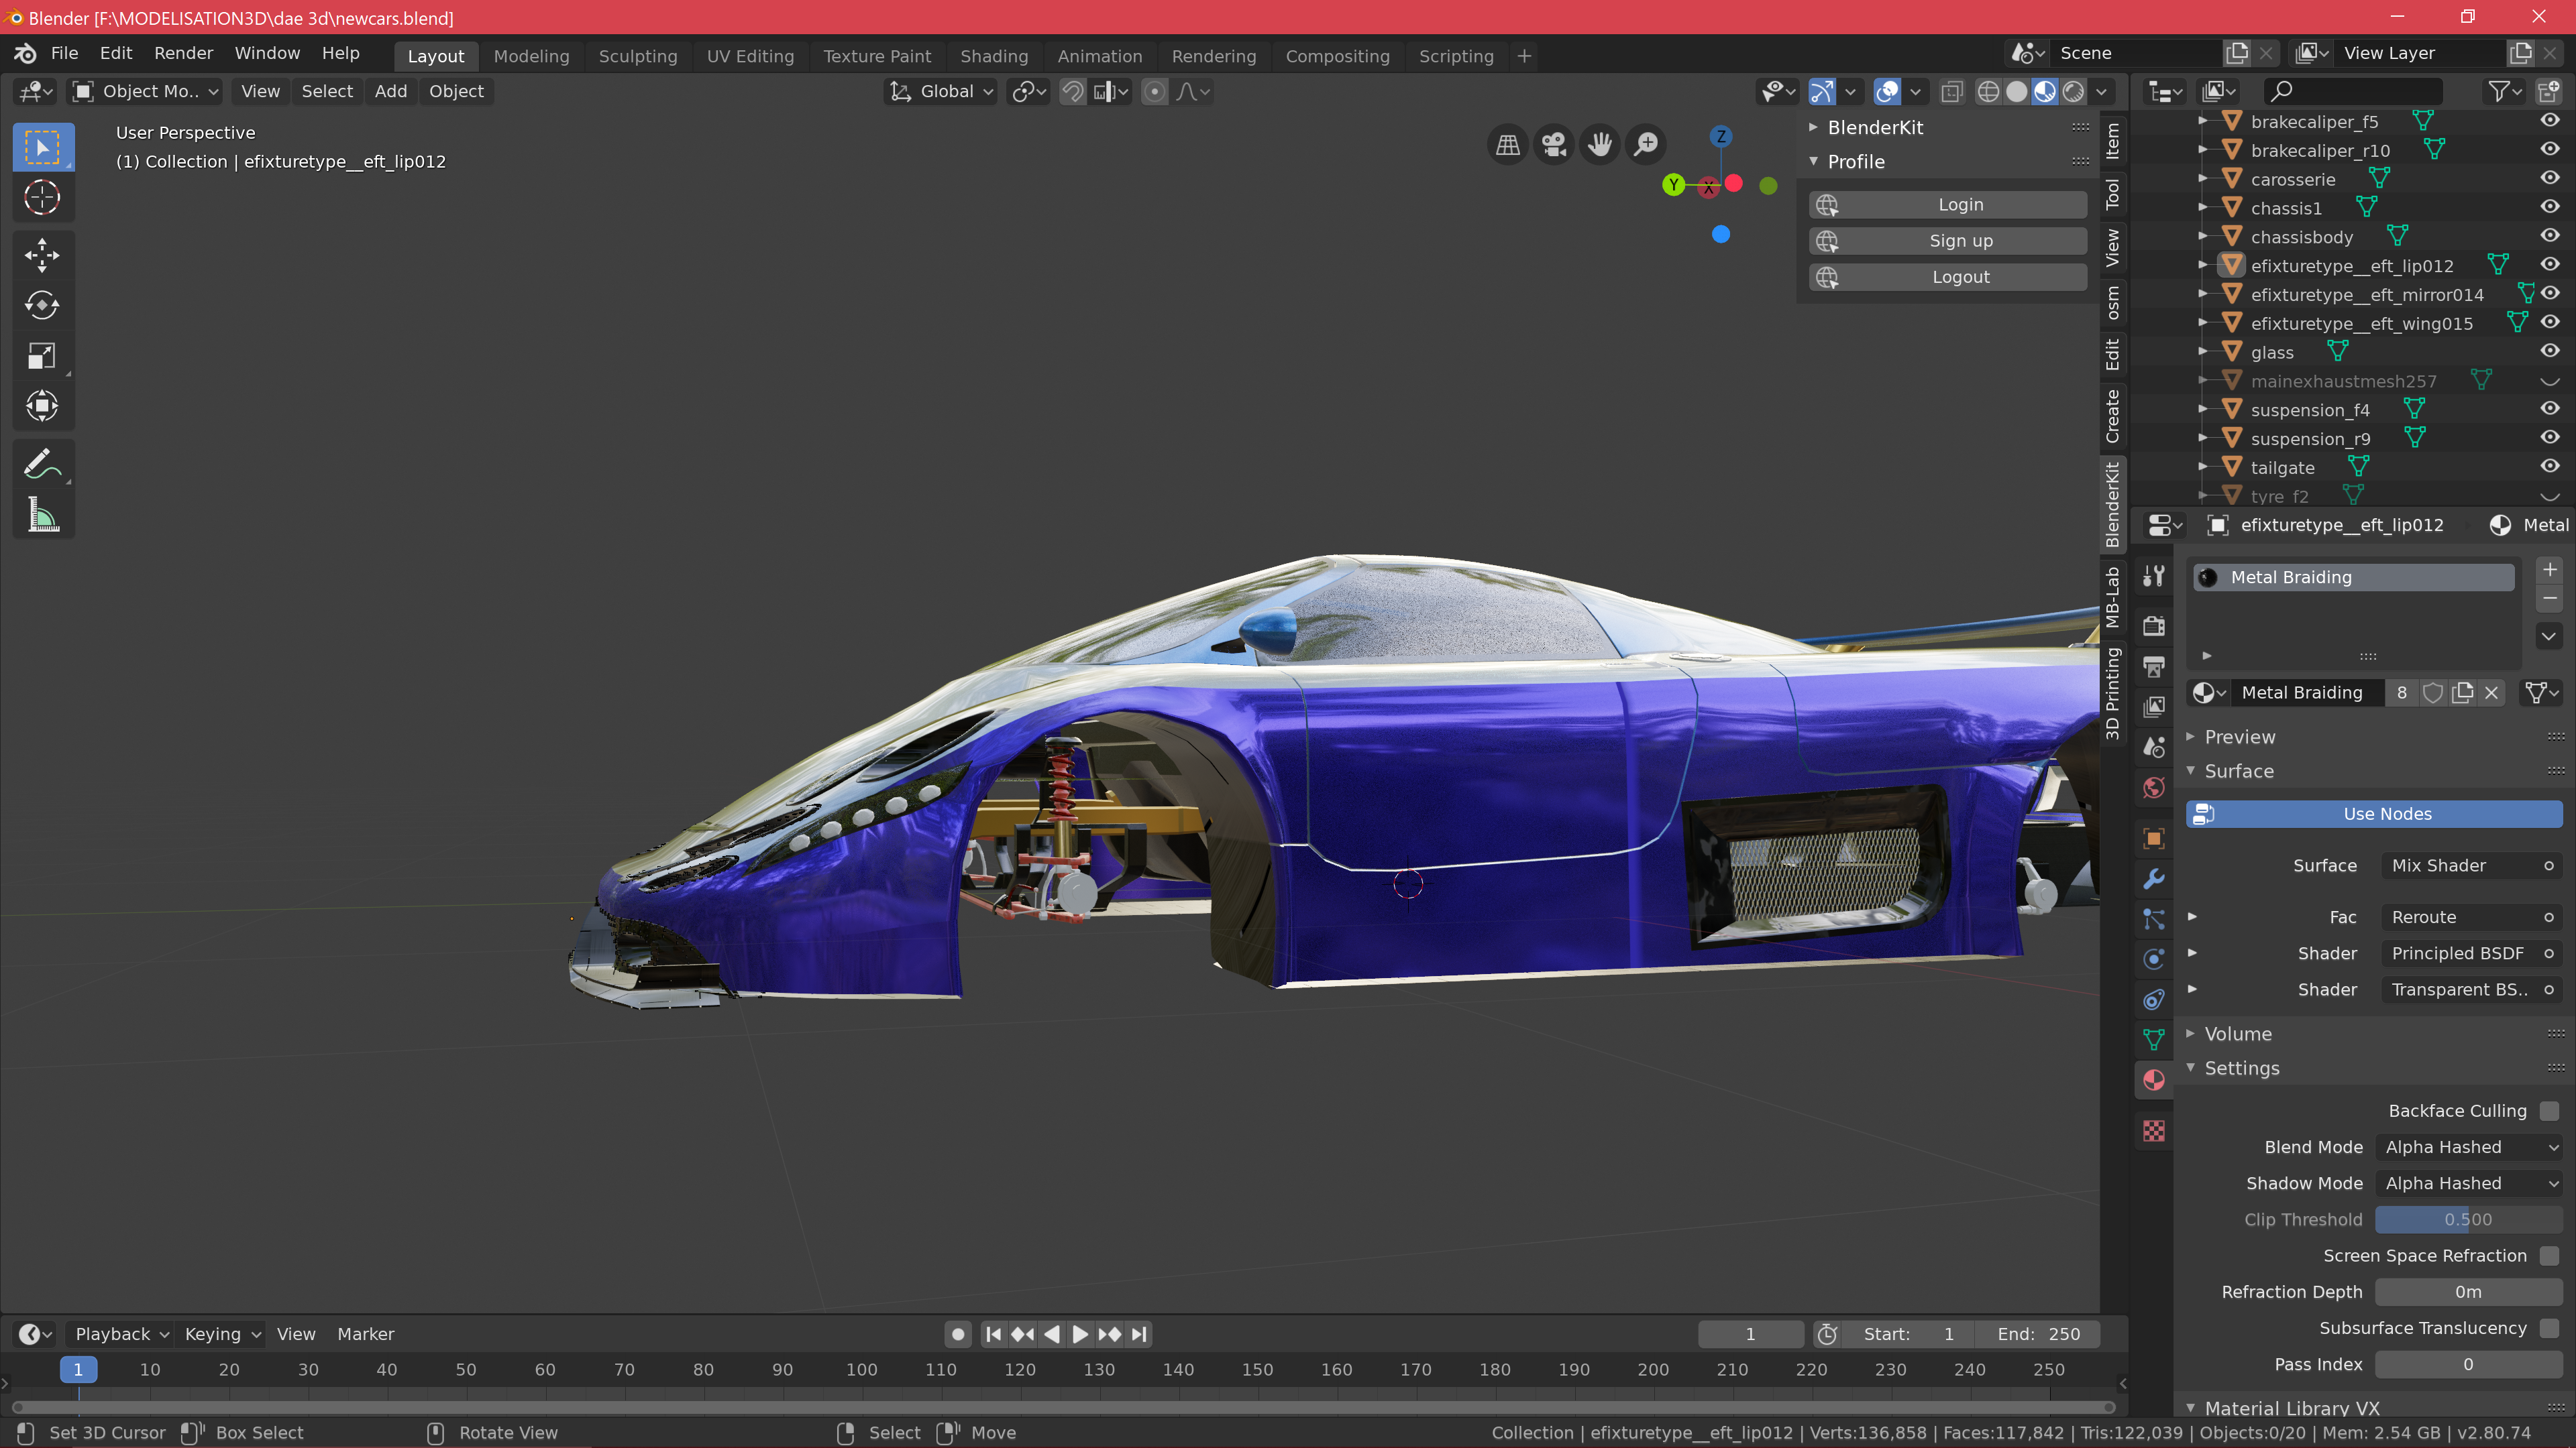The height and width of the screenshot is (1448, 2576).
Task: Click Mix Shader surface field
Action: (x=2471, y=866)
